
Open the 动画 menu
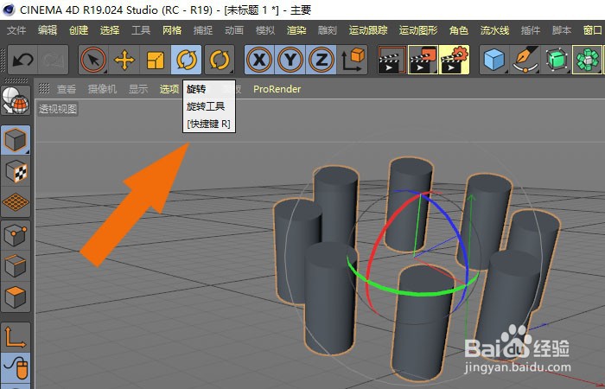click(x=234, y=30)
